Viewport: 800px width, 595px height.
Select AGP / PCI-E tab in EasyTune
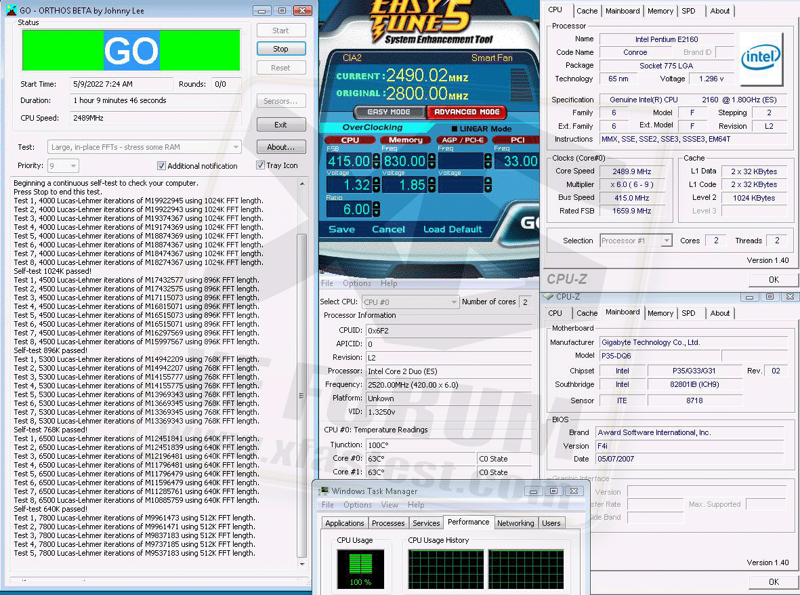click(x=462, y=140)
